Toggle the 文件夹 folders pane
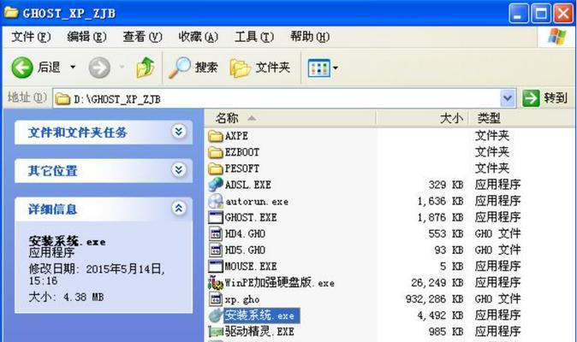 point(259,68)
